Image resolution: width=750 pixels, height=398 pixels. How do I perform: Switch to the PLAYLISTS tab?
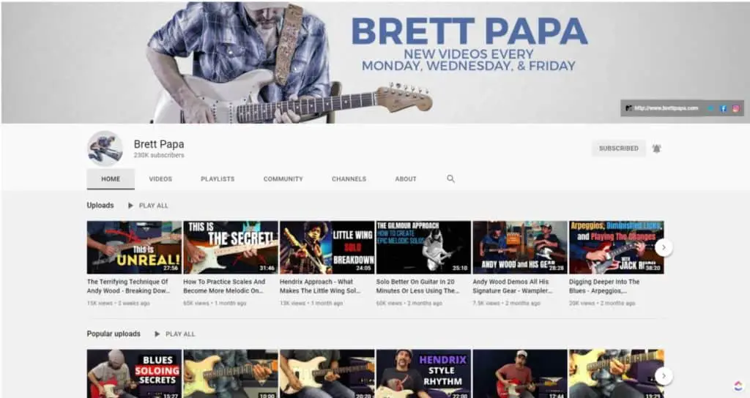[x=218, y=179]
